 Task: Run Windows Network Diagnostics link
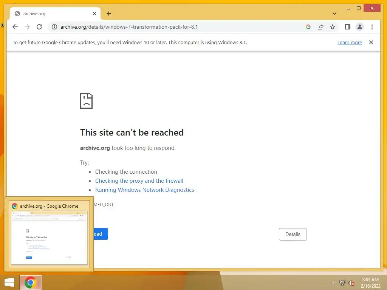pos(145,190)
